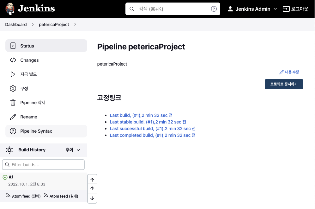
Task: Click the RSS icon beside Atom feed (전체)
Action: 8,195
